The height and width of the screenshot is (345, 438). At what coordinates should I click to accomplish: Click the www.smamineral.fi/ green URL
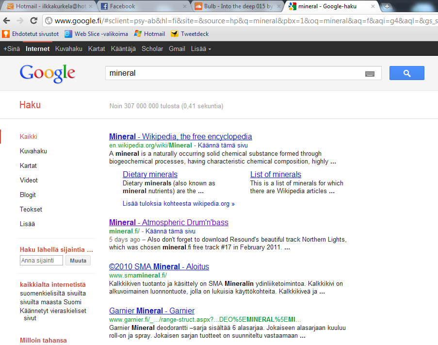[x=138, y=276]
